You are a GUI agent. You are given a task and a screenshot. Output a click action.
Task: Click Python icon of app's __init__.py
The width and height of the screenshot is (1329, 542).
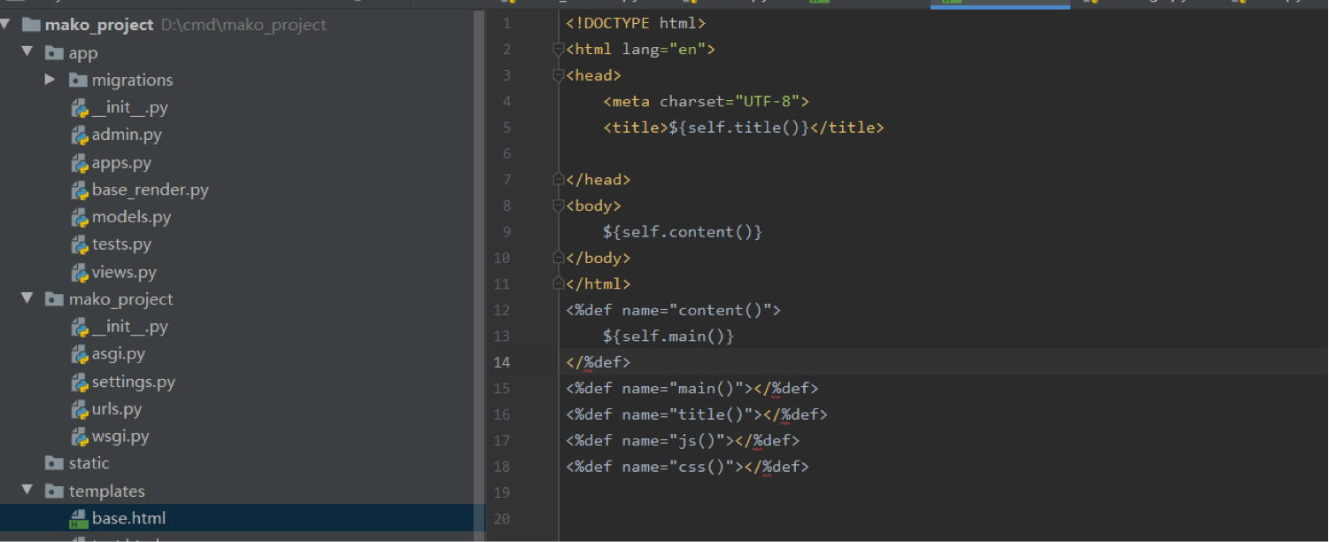(x=79, y=108)
